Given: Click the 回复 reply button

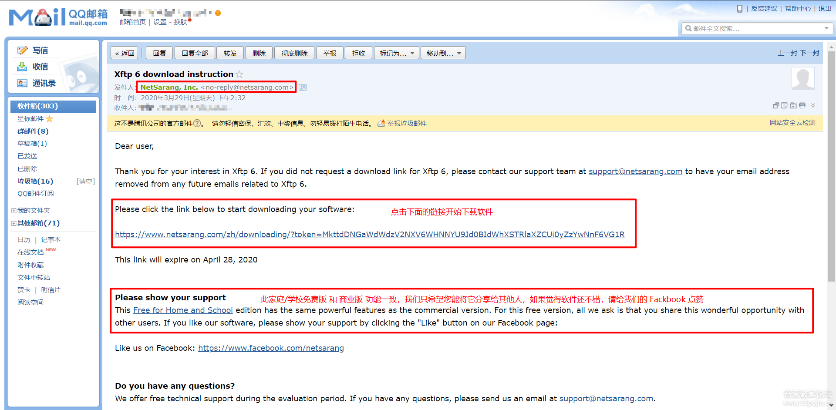Looking at the screenshot, I should (159, 53).
